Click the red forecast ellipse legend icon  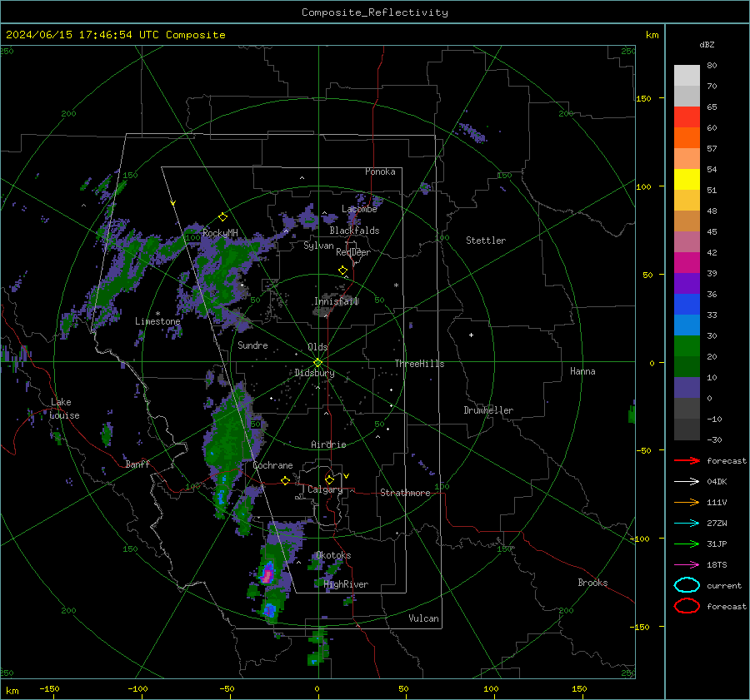(x=687, y=606)
